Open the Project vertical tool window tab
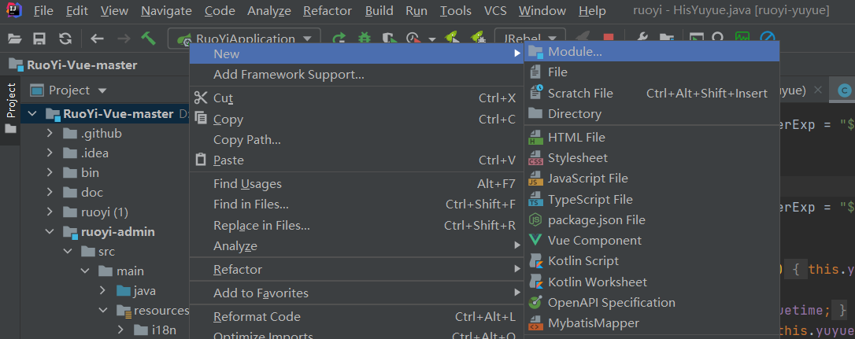Viewport: 855px width, 339px height. click(x=10, y=100)
